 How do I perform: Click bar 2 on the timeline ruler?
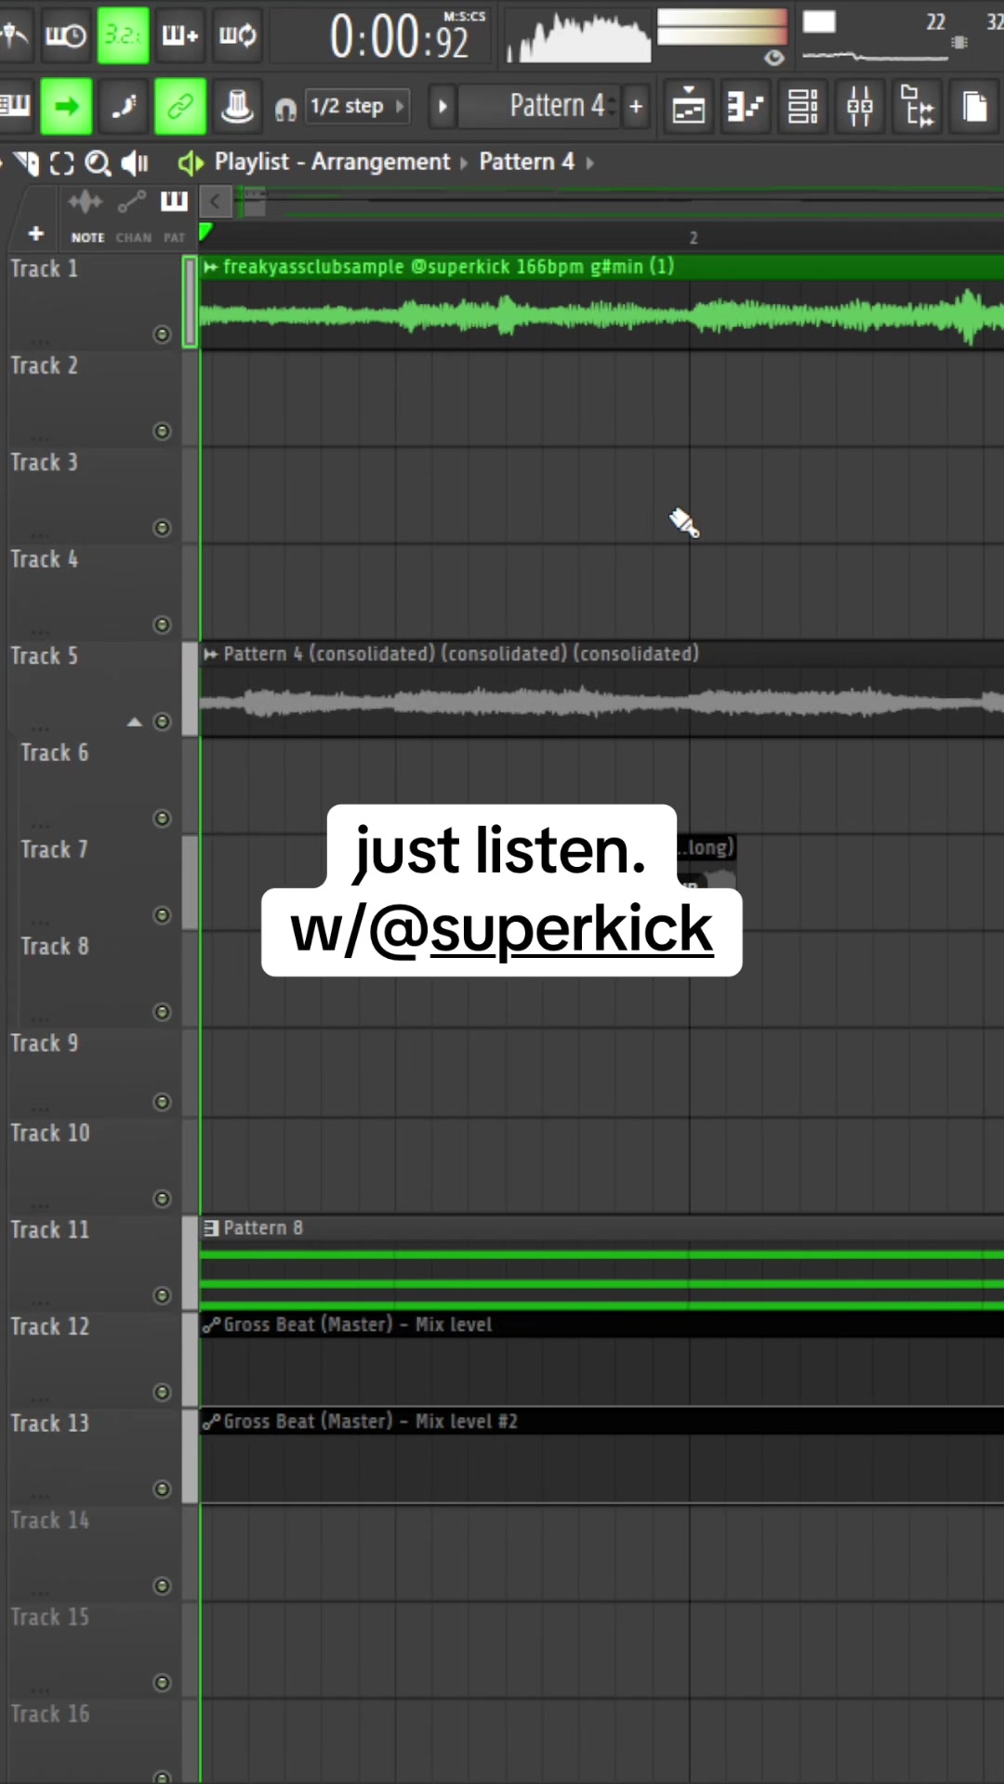click(693, 238)
